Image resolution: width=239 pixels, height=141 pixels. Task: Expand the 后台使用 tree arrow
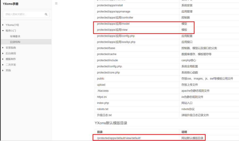tap(3, 53)
